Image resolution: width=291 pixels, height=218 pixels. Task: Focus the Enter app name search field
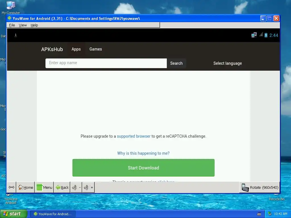(x=106, y=63)
